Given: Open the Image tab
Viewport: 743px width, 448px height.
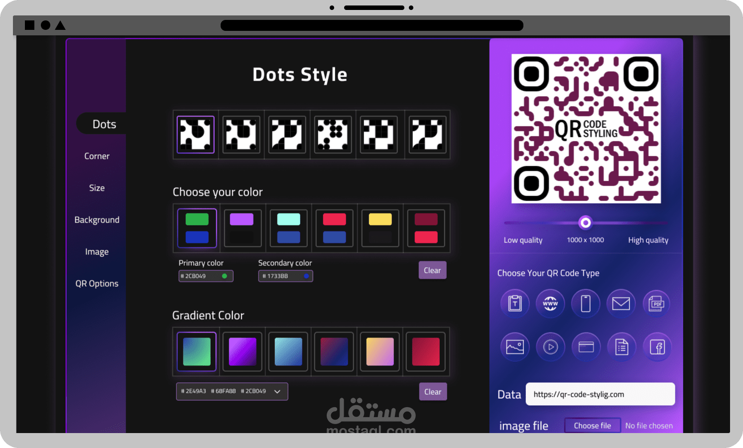Looking at the screenshot, I should pos(97,251).
